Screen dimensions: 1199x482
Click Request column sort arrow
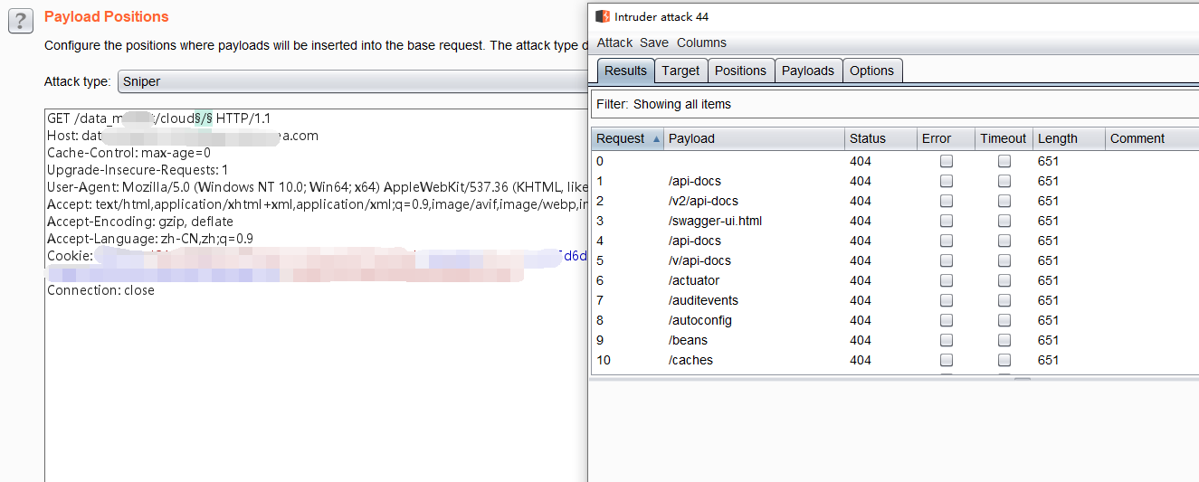[656, 139]
